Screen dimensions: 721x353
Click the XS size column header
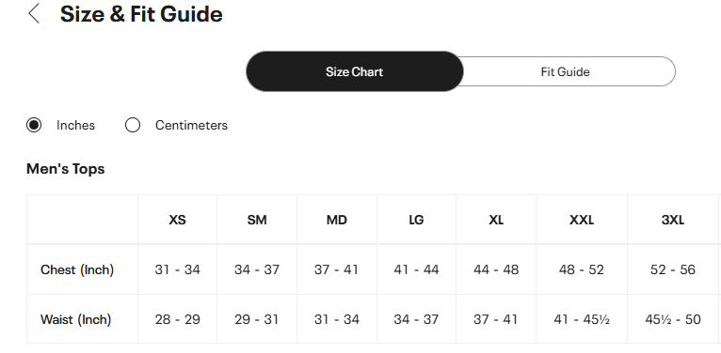pos(178,220)
